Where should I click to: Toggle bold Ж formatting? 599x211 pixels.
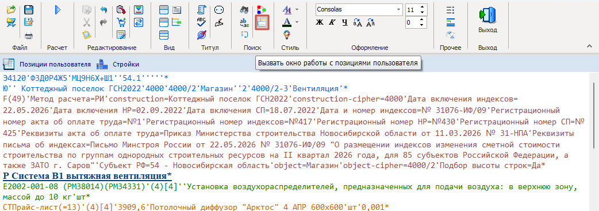(320, 22)
